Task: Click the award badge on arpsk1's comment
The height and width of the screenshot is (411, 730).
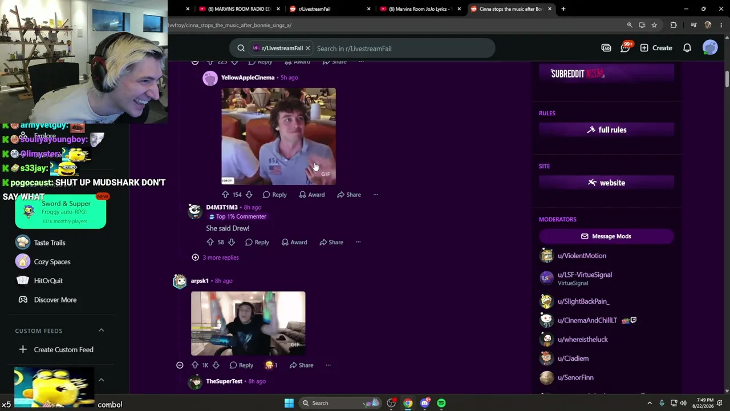Action: [271, 365]
